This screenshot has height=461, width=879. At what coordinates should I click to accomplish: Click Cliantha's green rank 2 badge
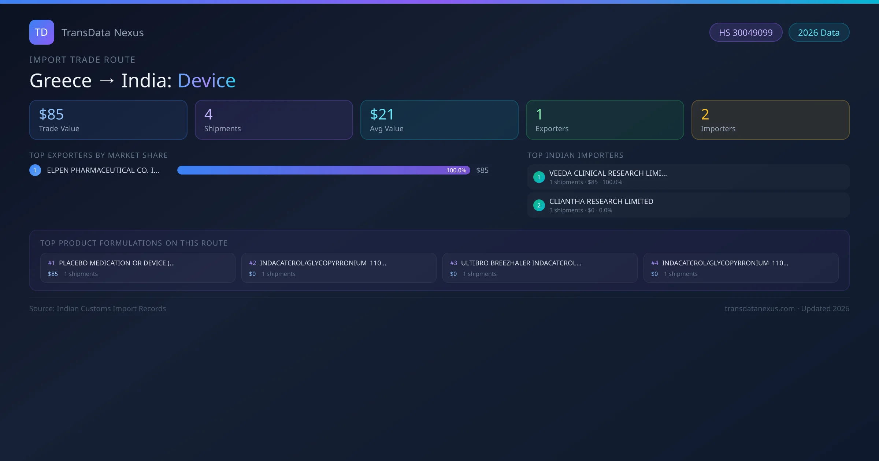(x=539, y=205)
